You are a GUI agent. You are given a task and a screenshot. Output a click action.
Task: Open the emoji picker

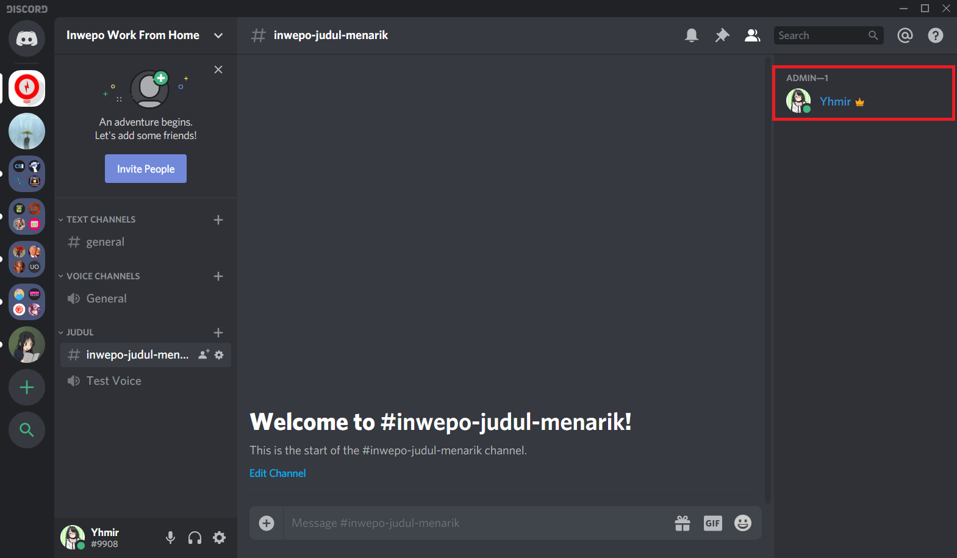pyautogui.click(x=743, y=523)
